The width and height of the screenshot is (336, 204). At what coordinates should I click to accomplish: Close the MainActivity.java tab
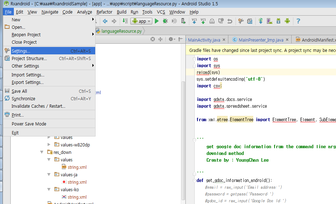[224, 40]
